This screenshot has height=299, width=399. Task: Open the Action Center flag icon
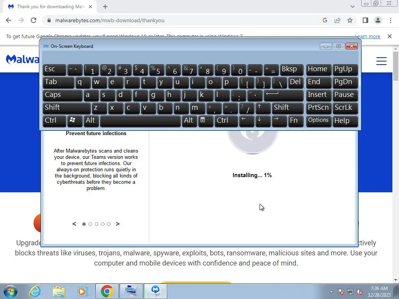(x=341, y=292)
